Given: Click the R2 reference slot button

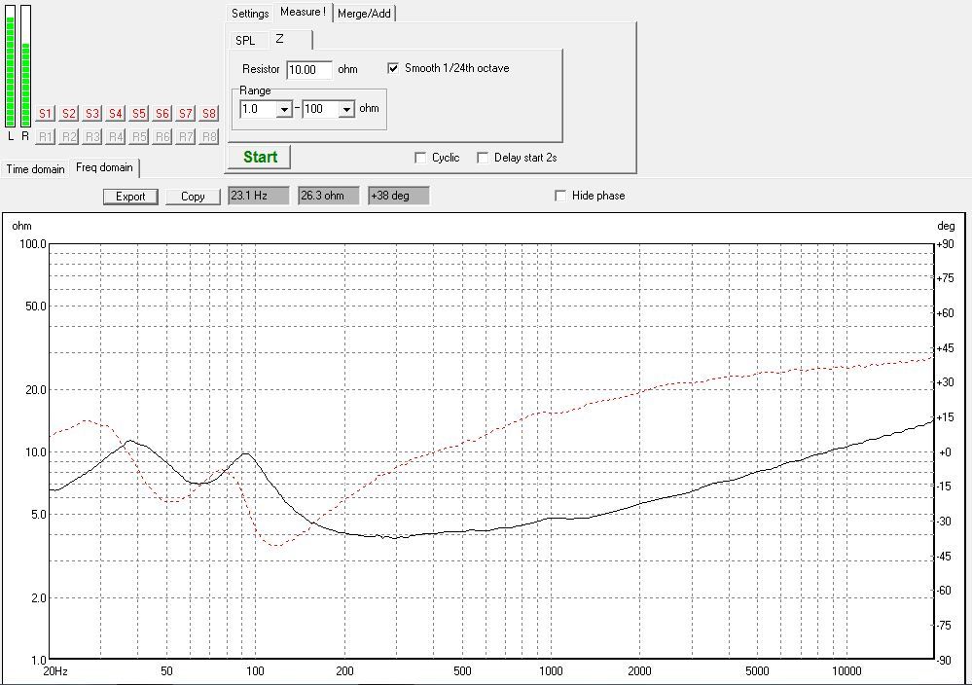Looking at the screenshot, I should click(69, 136).
